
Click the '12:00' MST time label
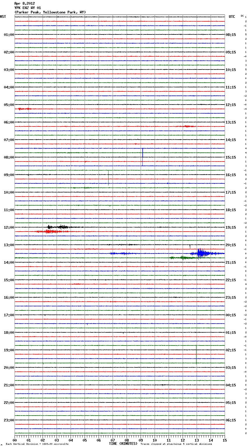coord(9,228)
